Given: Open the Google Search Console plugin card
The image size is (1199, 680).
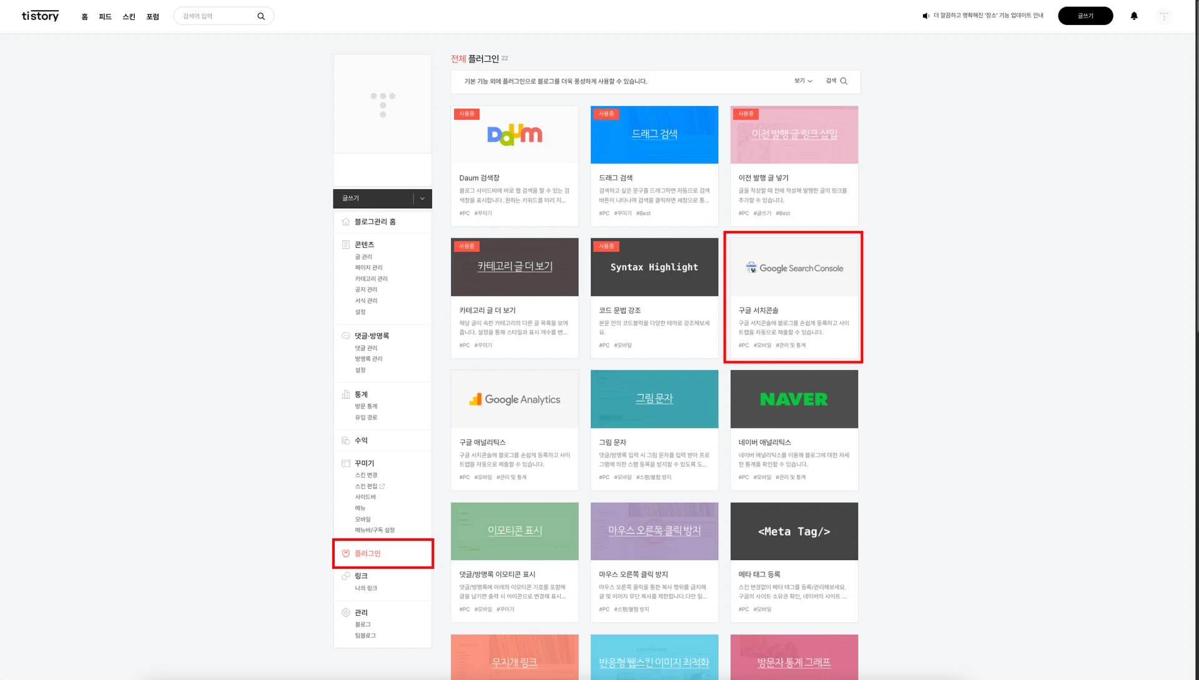Looking at the screenshot, I should 794,298.
